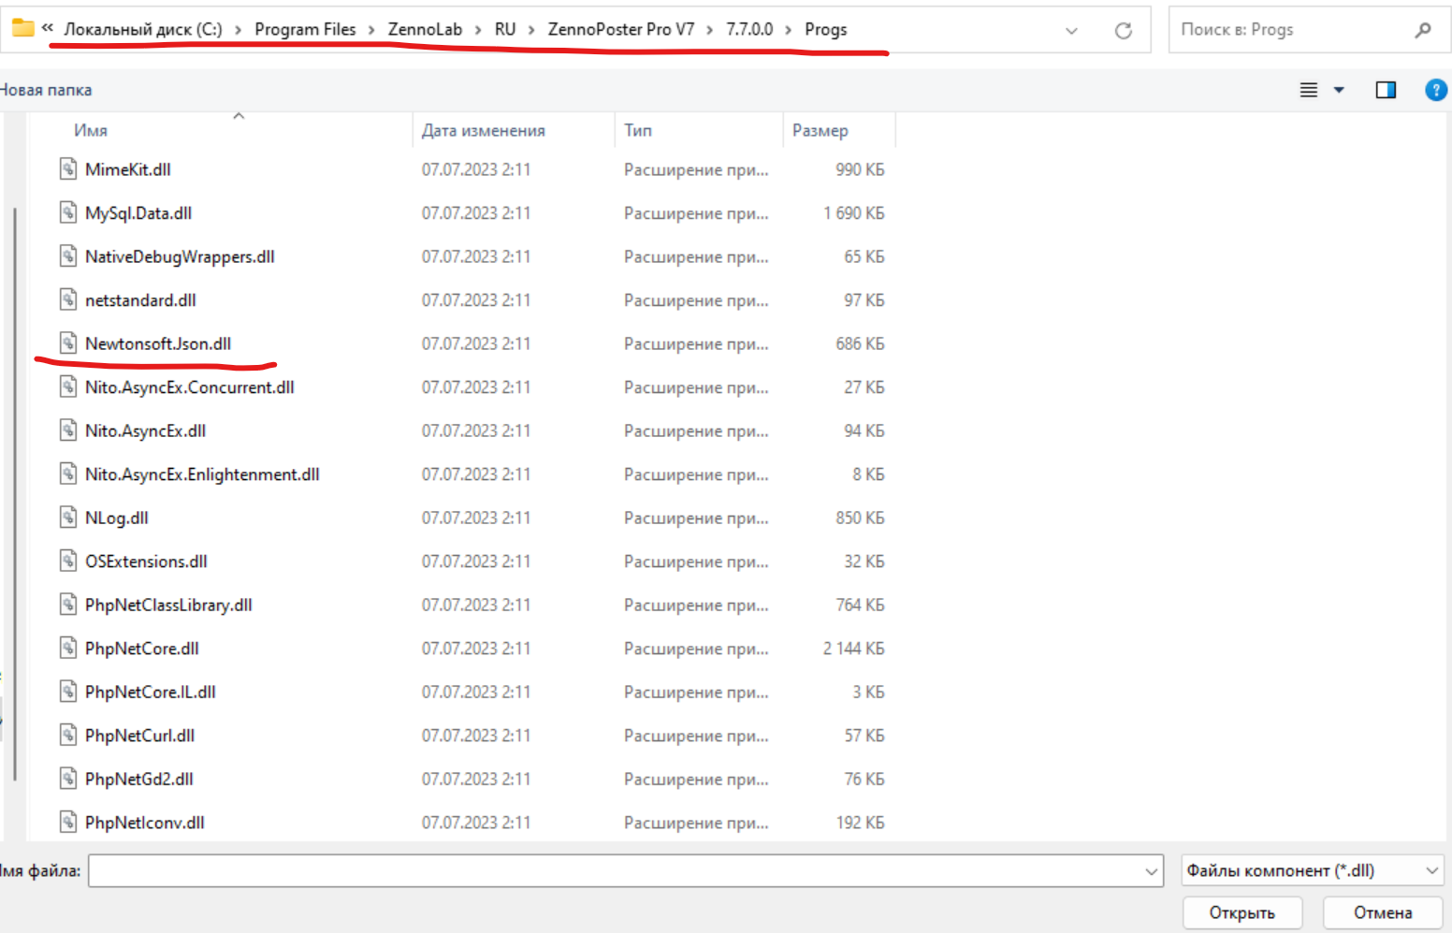Sort files by Имя column
Image resolution: width=1452 pixels, height=933 pixels.
click(91, 130)
